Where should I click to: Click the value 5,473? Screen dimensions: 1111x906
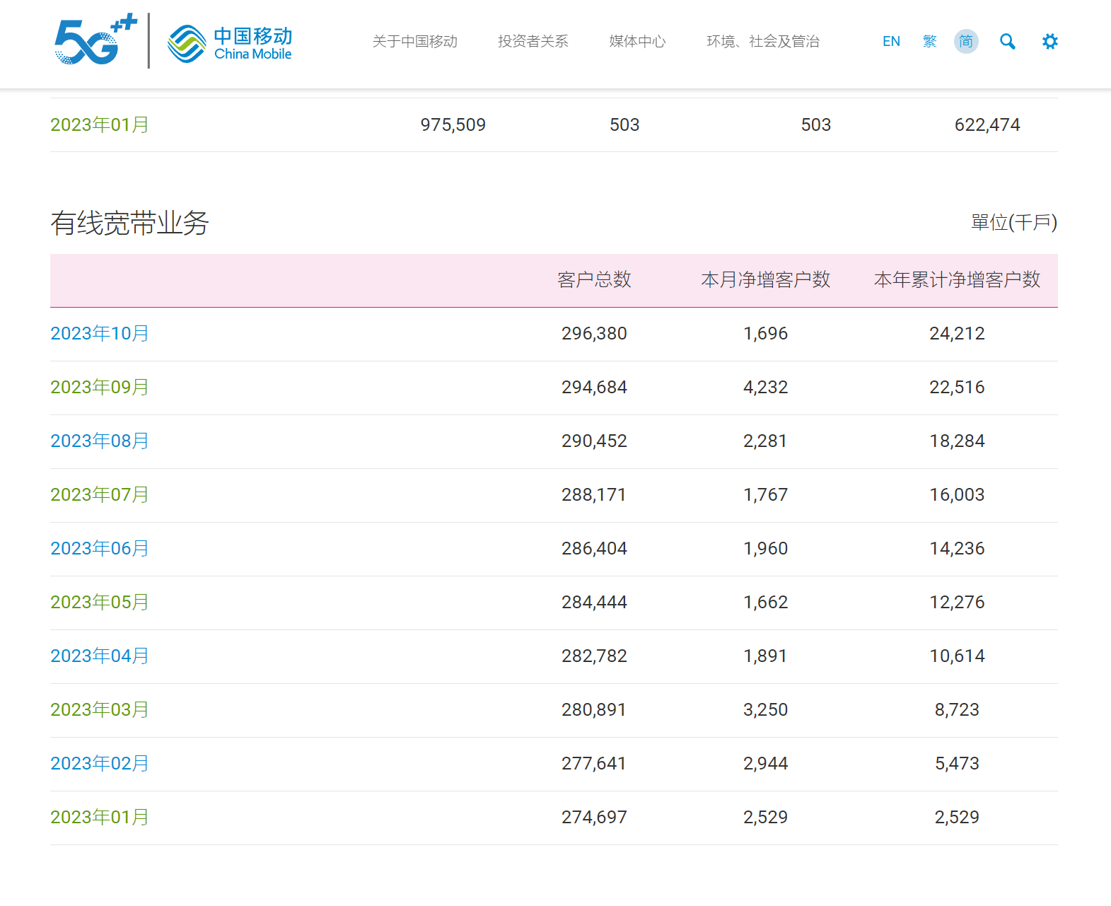pos(958,764)
